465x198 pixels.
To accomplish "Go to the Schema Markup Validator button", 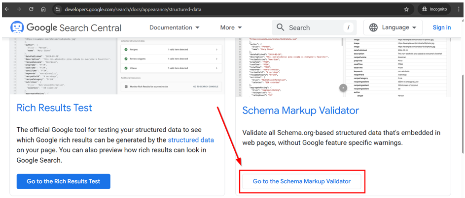I will pos(302,181).
